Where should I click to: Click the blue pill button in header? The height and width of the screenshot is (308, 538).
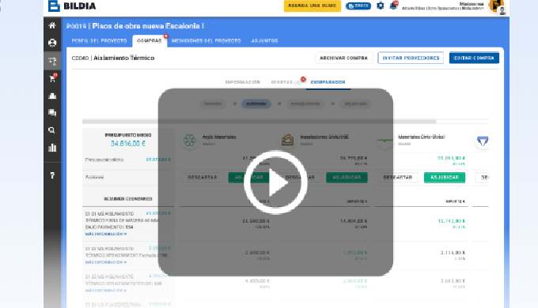pos(358,6)
